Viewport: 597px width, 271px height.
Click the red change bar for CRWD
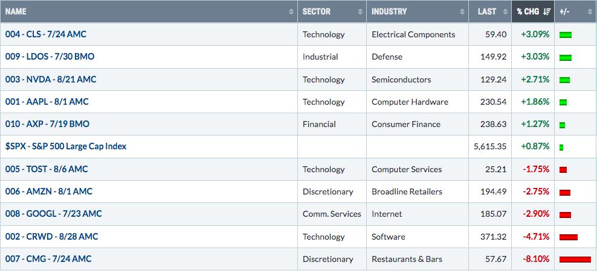click(x=569, y=237)
